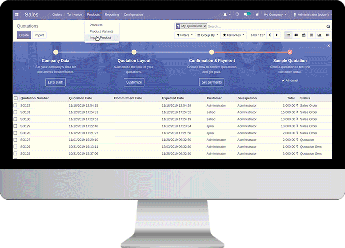345x248 pixels.
Task: Open customer ajmal in row SO129
Action: point(210,126)
